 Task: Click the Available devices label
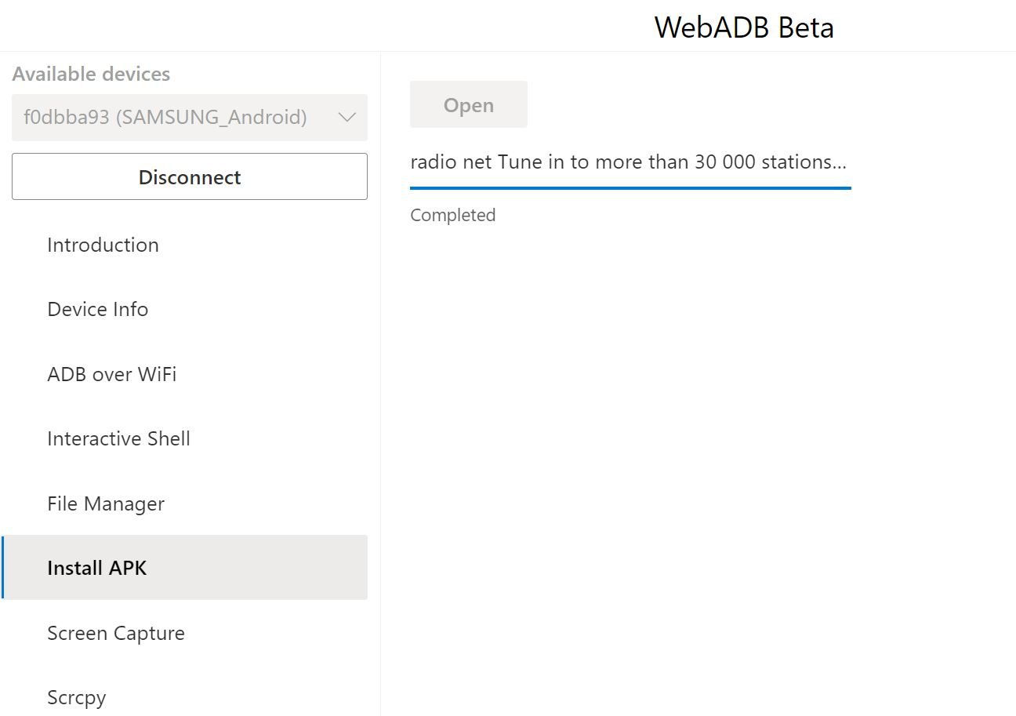click(x=91, y=75)
